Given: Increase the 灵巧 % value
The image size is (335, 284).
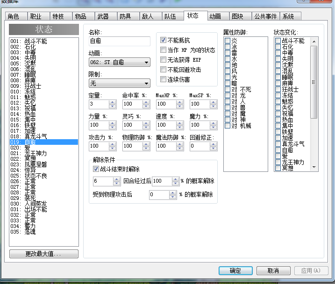Looking at the screenshot, I should pyautogui.click(x=146, y=123).
